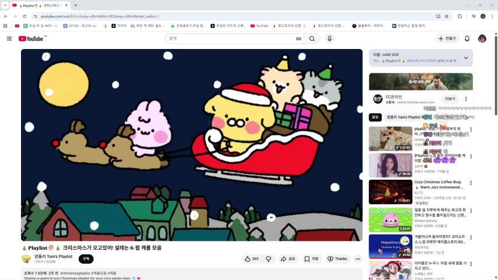This screenshot has height=280, width=498.
Task: Bookmark this page with the star
Action: (447, 16)
